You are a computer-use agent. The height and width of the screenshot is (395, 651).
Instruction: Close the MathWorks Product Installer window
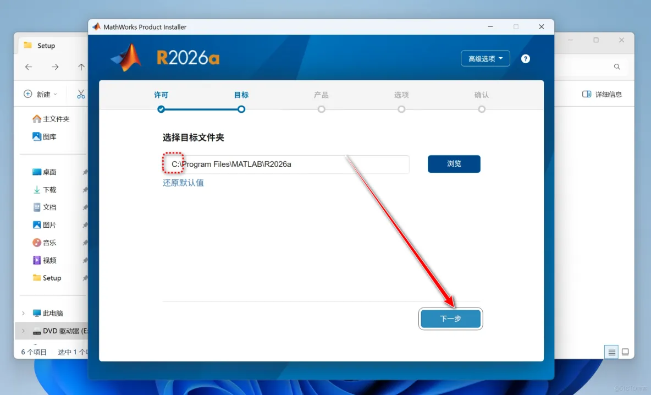(542, 26)
